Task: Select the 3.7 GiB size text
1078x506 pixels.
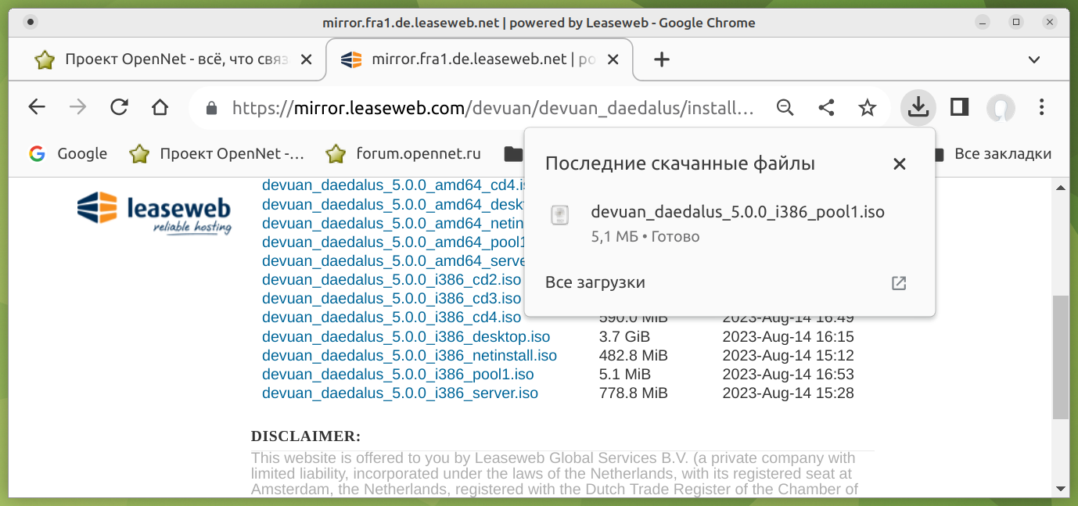Action: point(624,337)
